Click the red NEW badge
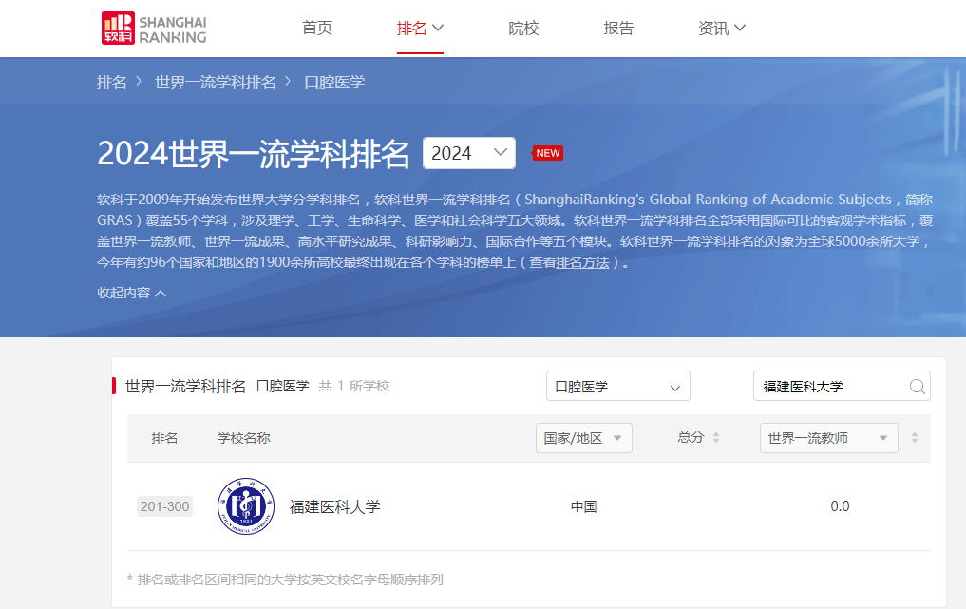The width and height of the screenshot is (966, 609). coord(548,153)
